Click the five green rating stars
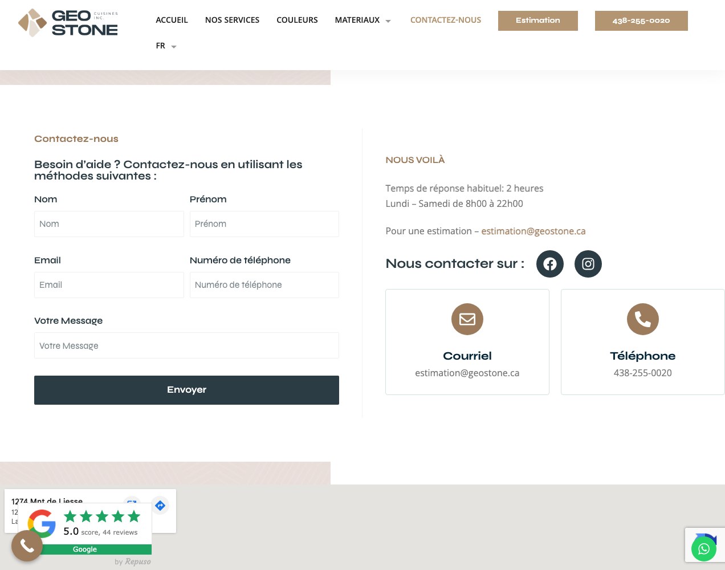725x570 pixels. point(102,516)
